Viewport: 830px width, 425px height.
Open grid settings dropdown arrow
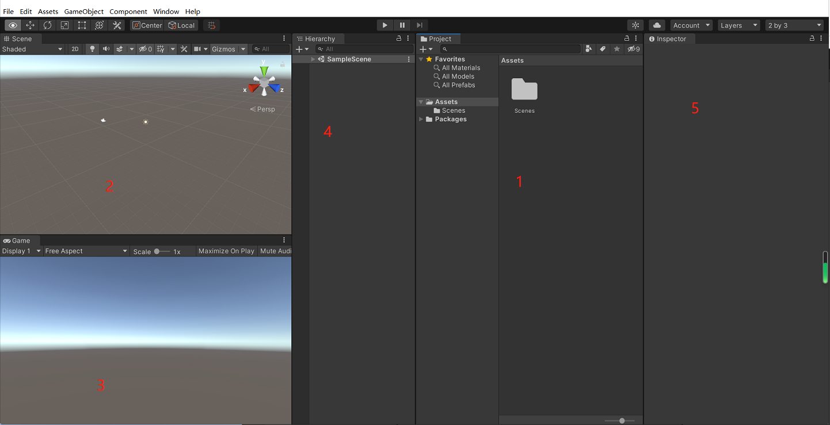(x=173, y=49)
